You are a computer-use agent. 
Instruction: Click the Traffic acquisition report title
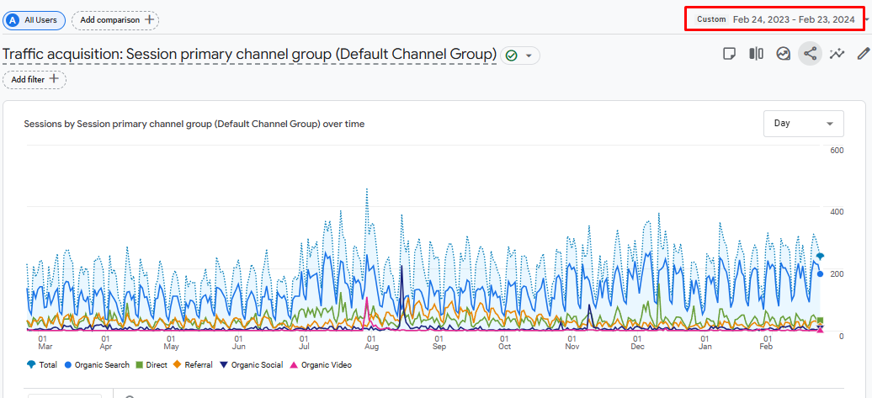pos(249,55)
